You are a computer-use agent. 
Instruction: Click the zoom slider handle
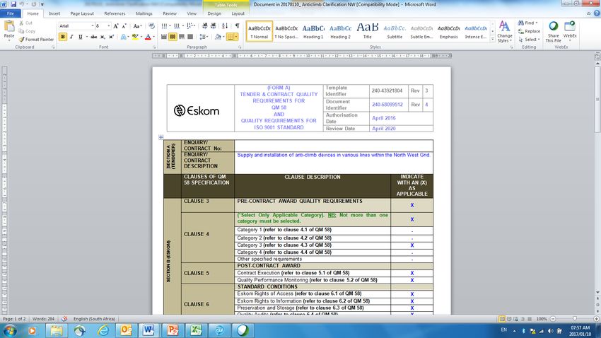(x=575, y=319)
